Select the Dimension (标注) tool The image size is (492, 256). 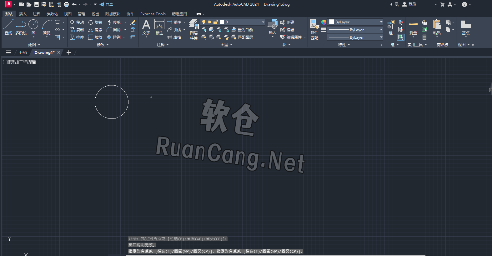159,27
